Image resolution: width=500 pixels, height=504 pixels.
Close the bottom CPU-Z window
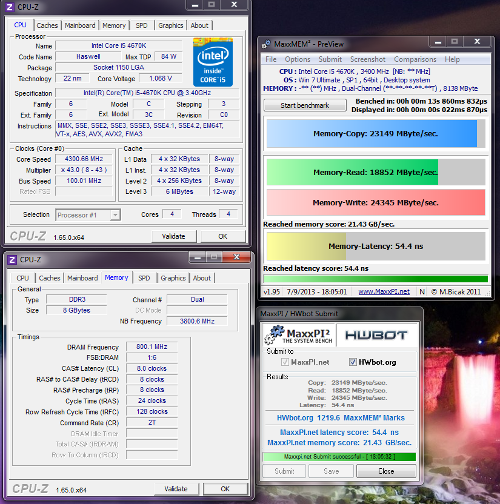click(236, 257)
